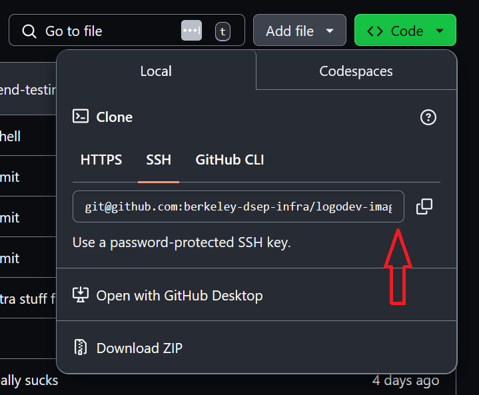This screenshot has height=395, width=479.
Task: Expand the Add file dropdown arrow
Action: (330, 31)
